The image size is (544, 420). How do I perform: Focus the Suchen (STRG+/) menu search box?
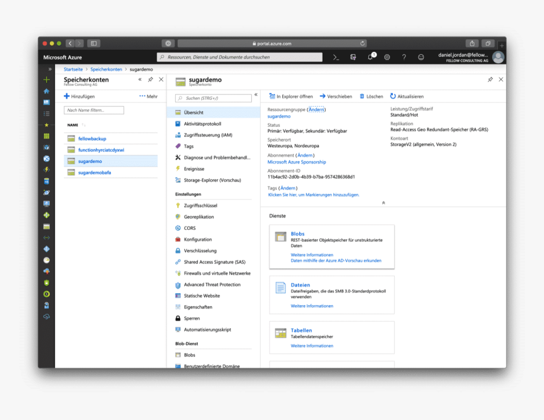point(213,99)
